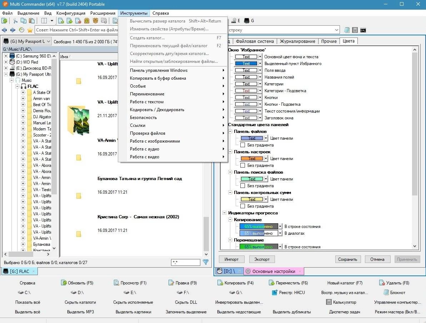The height and width of the screenshot is (323, 426).
Task: Click the Сохранить button
Action: (348, 259)
